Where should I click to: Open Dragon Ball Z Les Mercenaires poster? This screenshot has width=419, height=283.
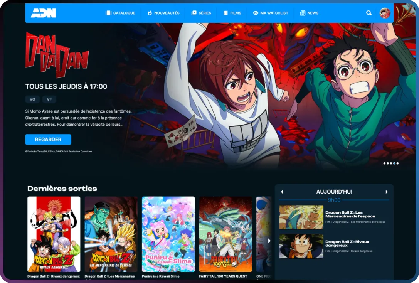point(111,234)
